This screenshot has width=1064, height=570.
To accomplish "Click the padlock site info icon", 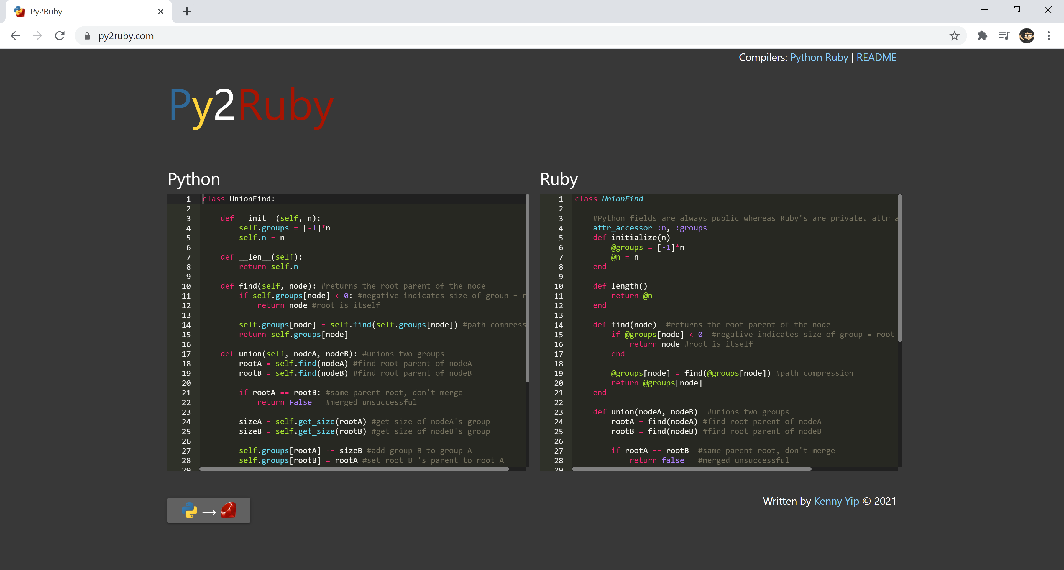I will (87, 36).
